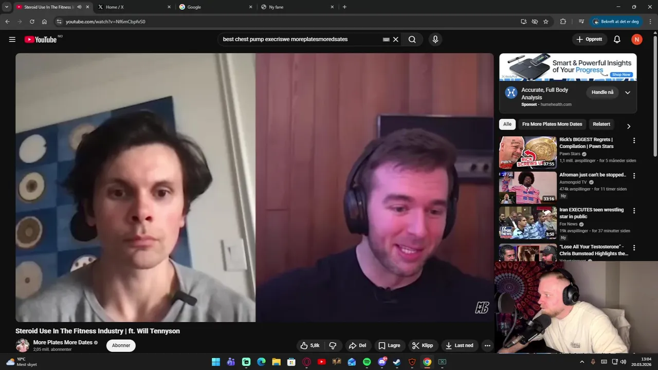
Task: Dislike the video
Action: [x=333, y=345]
